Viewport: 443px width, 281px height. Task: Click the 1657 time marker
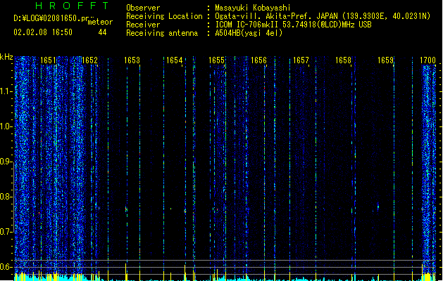pos(301,60)
